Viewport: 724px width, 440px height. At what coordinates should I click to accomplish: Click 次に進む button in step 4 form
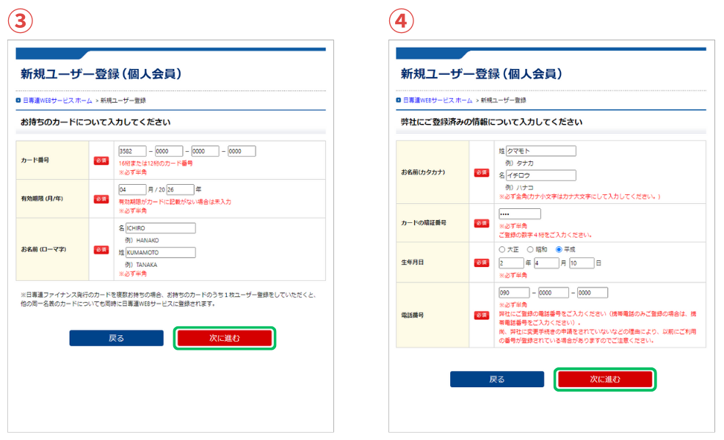click(605, 379)
